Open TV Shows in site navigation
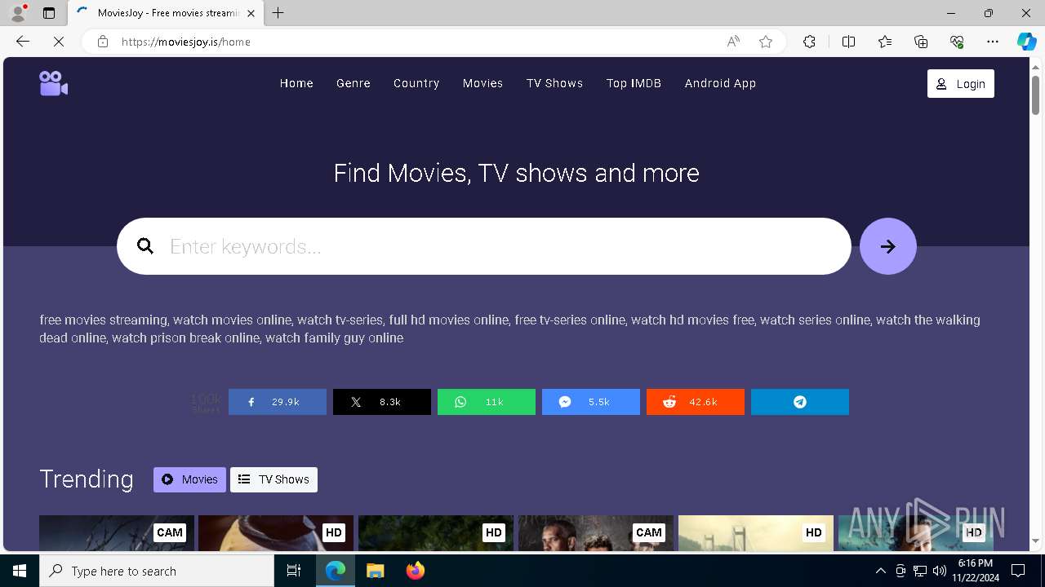The width and height of the screenshot is (1045, 587). tap(554, 83)
